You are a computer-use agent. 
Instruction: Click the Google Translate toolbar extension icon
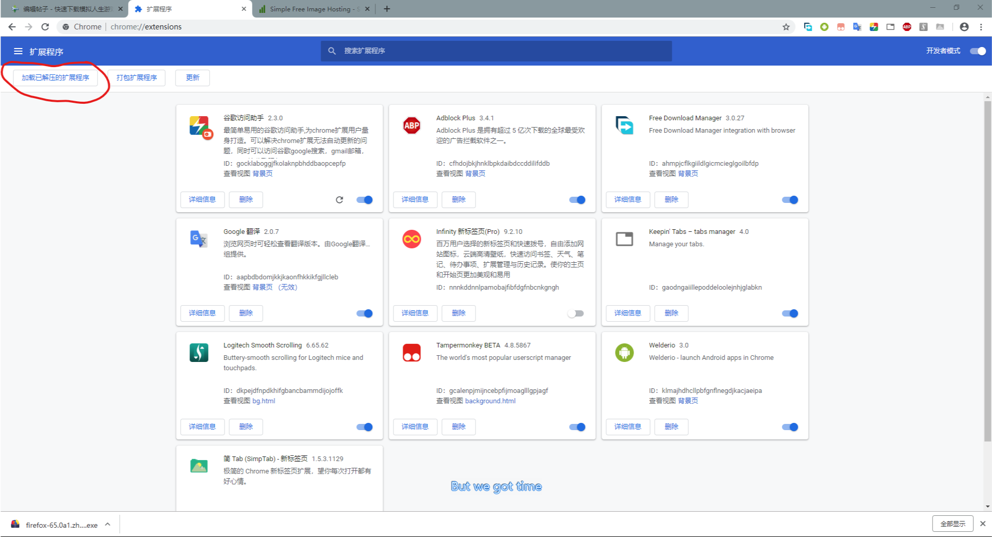857,27
